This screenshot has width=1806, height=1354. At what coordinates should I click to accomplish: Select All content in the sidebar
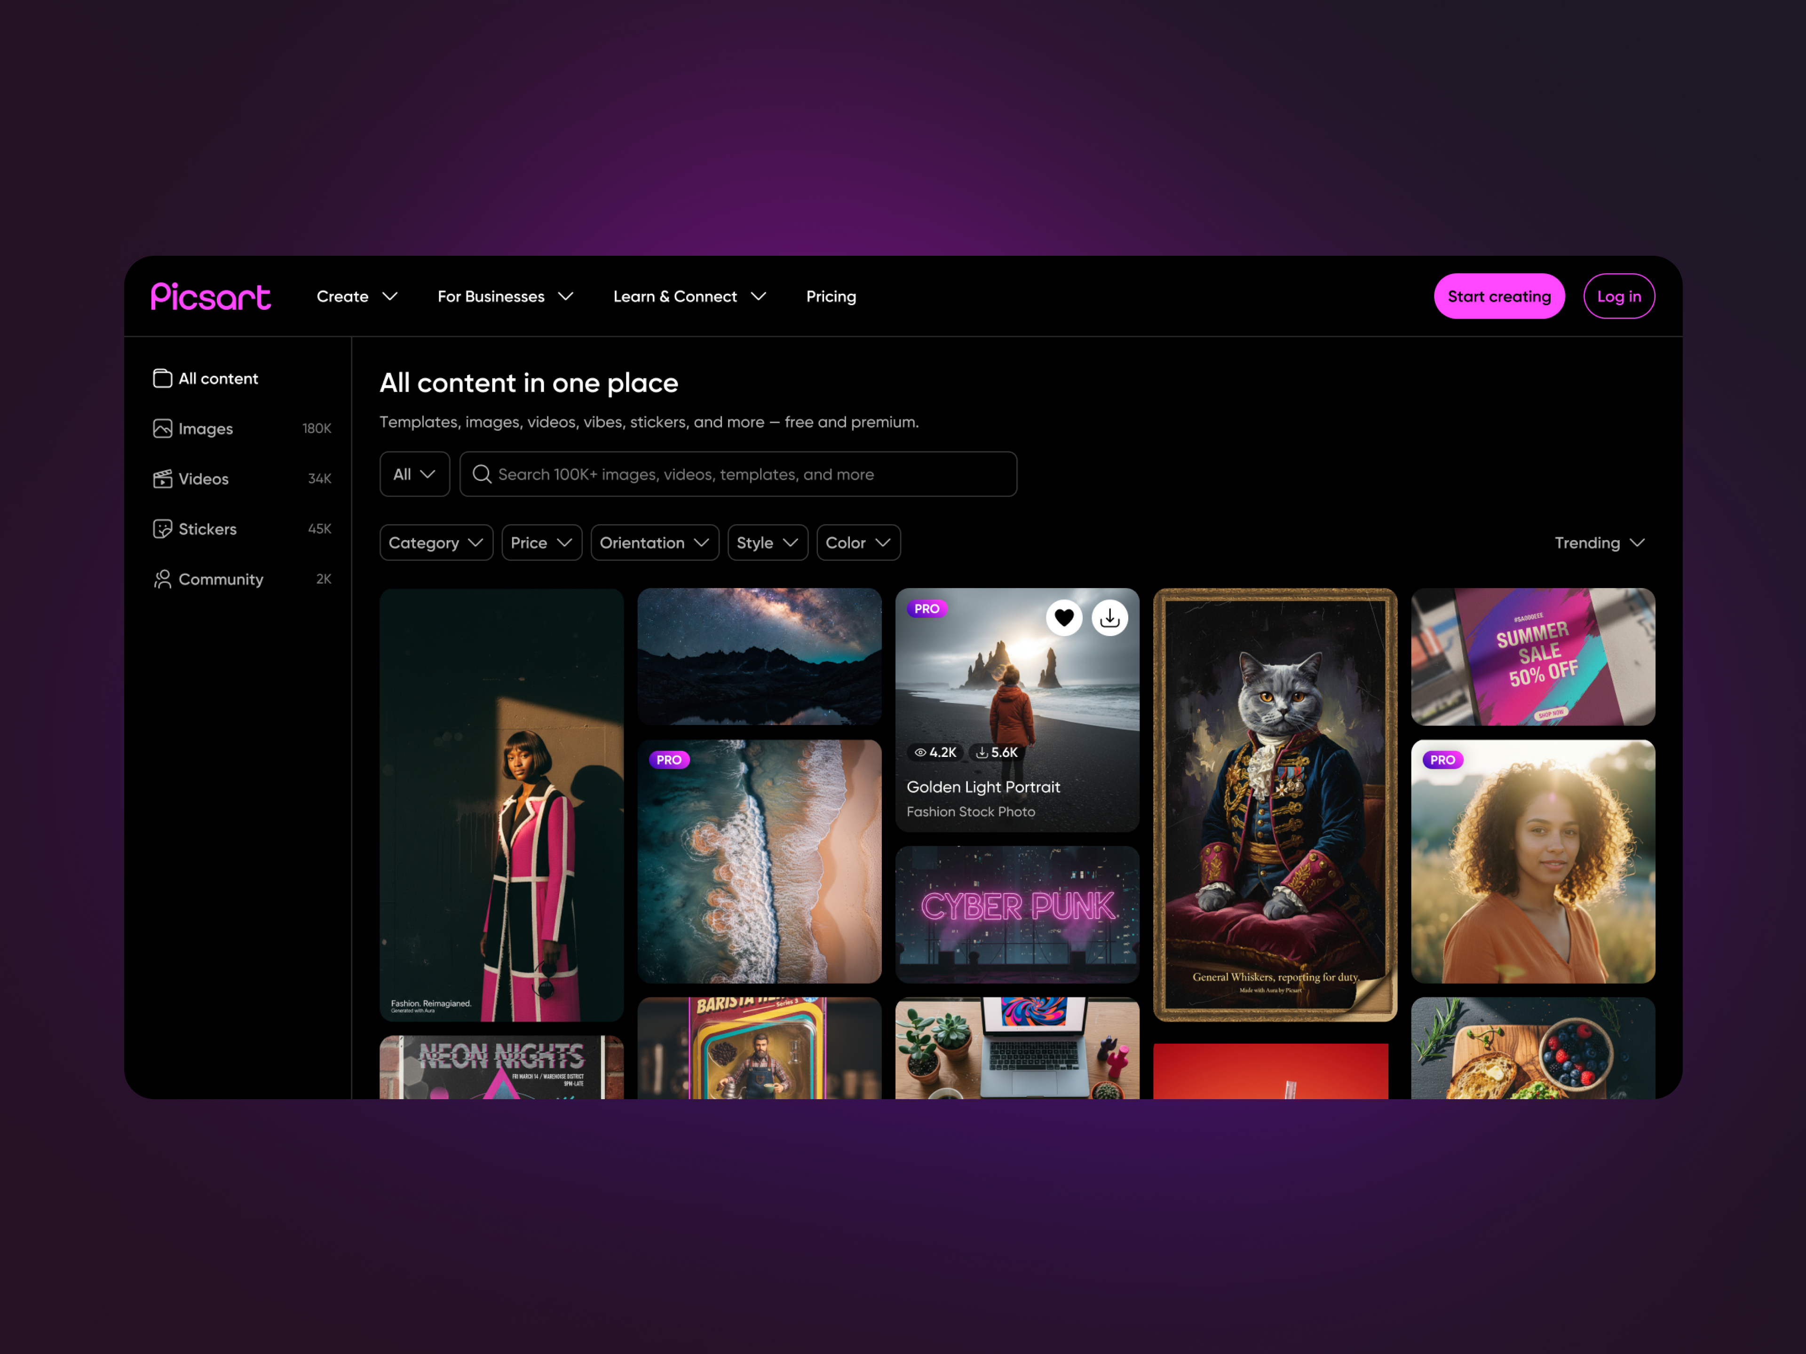click(242, 378)
